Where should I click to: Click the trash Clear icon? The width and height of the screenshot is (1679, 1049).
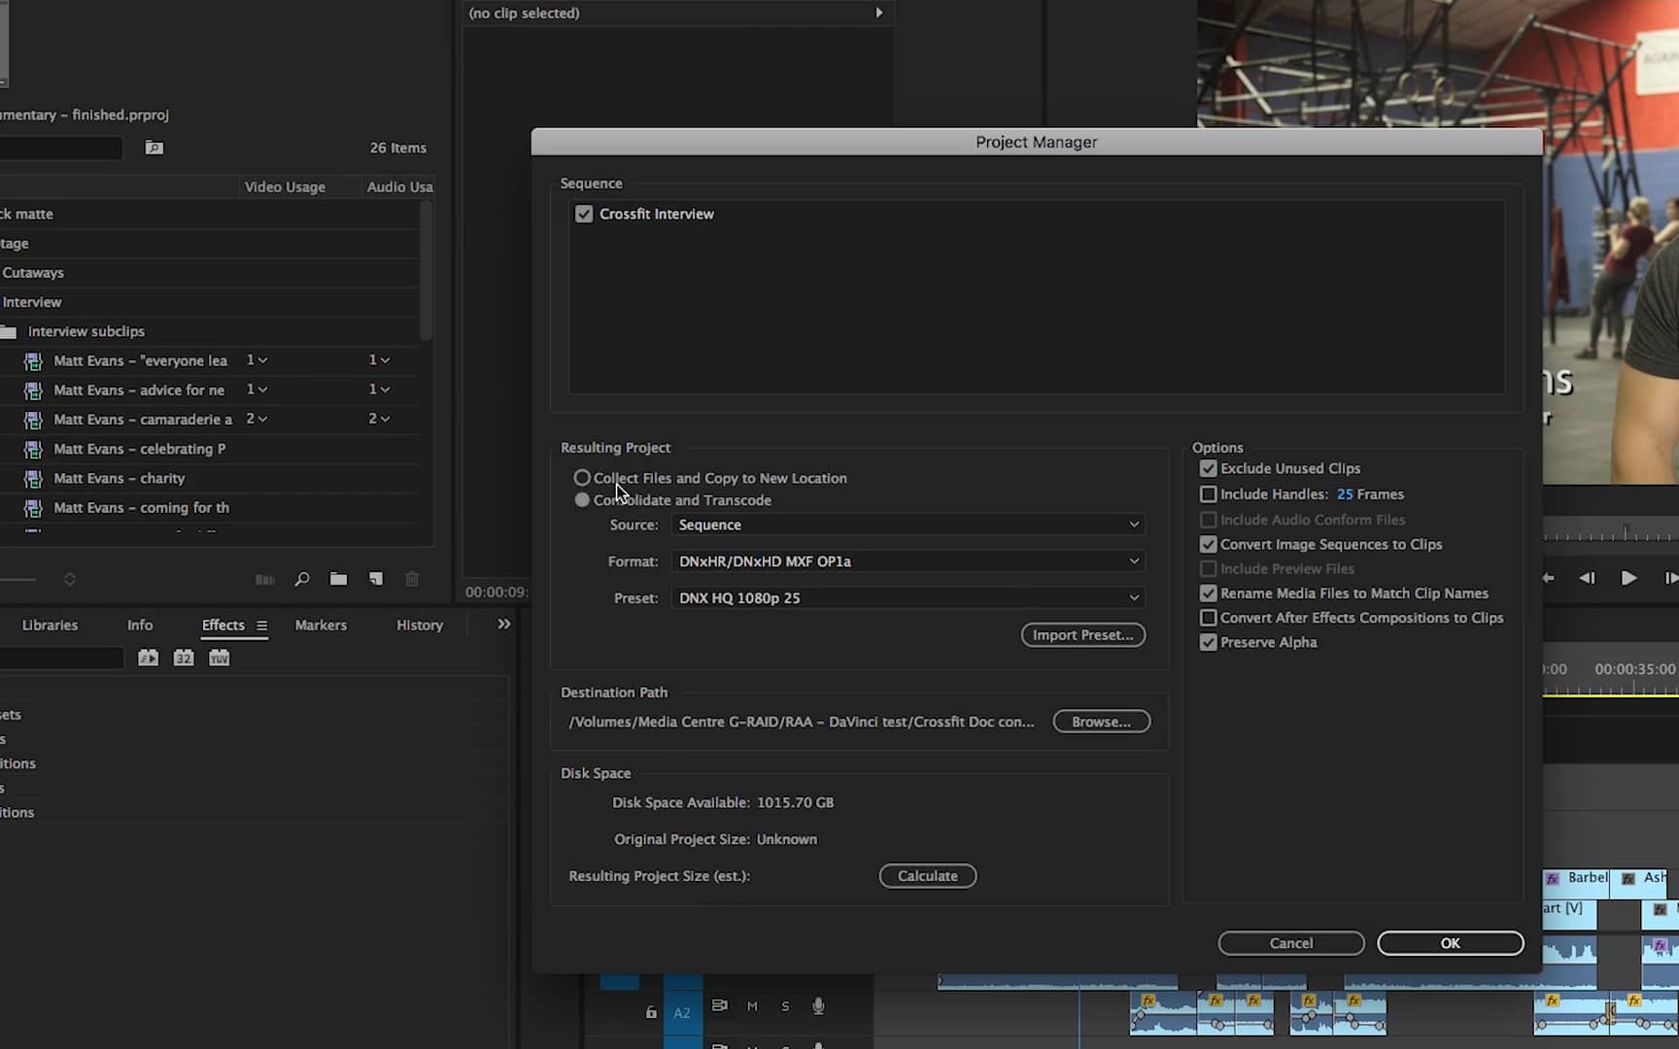[x=412, y=579]
